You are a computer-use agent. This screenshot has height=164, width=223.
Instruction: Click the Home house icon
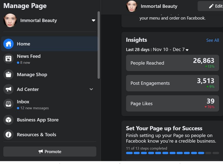tap(8, 44)
